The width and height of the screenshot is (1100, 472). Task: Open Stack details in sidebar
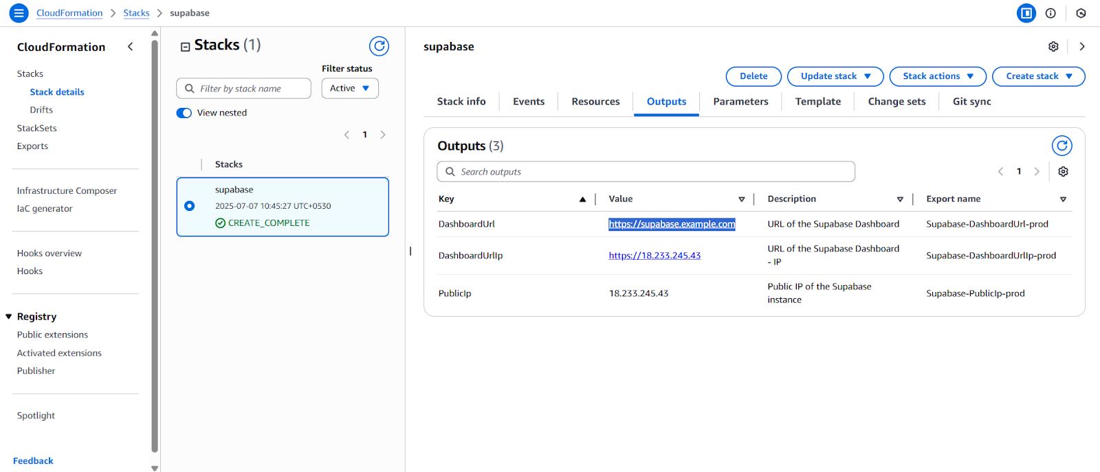tap(57, 92)
